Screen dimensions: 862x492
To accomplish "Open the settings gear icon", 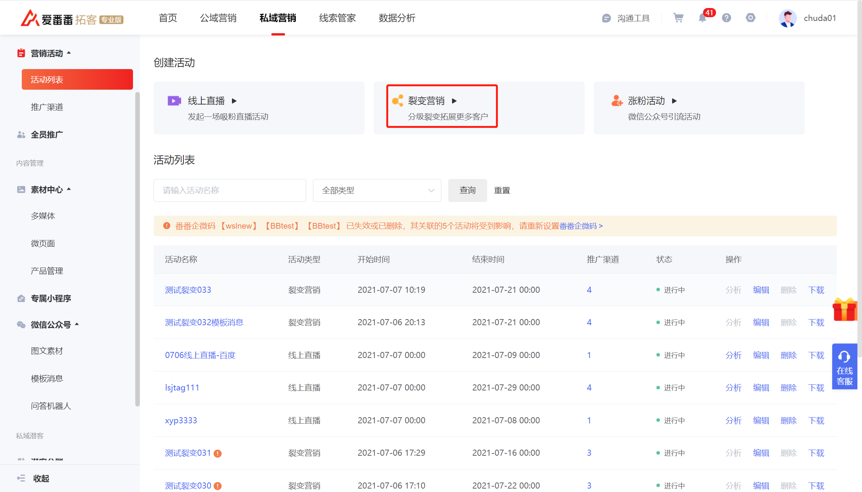I will 750,18.
